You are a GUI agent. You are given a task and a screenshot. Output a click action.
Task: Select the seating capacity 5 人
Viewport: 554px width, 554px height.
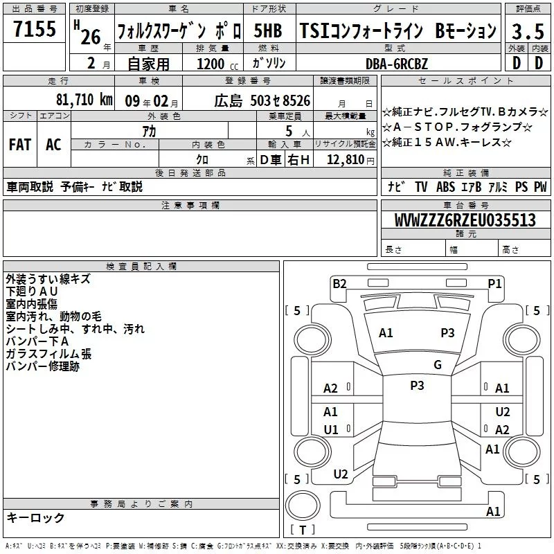[298, 132]
